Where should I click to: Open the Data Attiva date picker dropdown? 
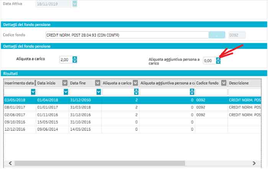pyautogui.click(x=75, y=4)
